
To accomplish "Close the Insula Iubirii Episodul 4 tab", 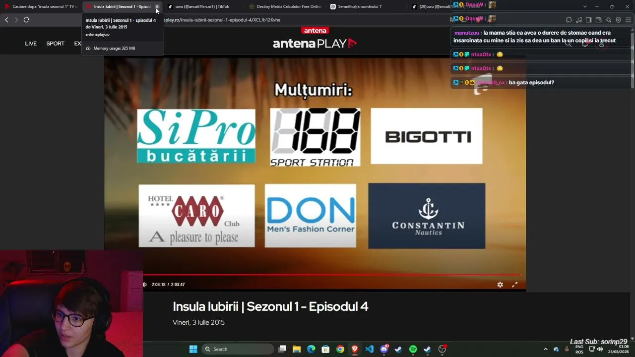I will click(x=157, y=6).
